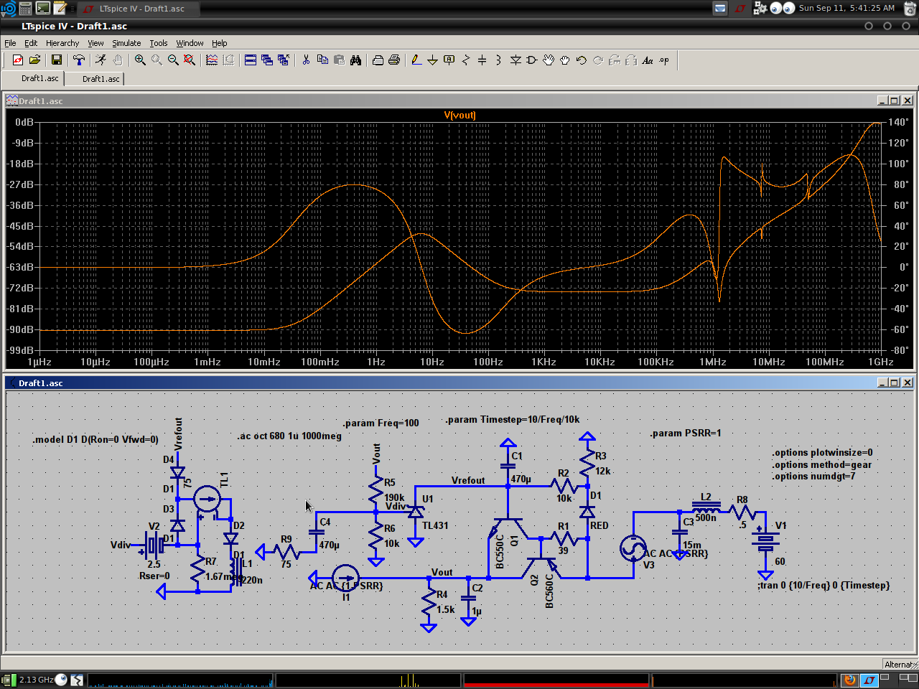919x689 pixels.
Task: Open Firefox icon in bottom panel
Action: (850, 680)
